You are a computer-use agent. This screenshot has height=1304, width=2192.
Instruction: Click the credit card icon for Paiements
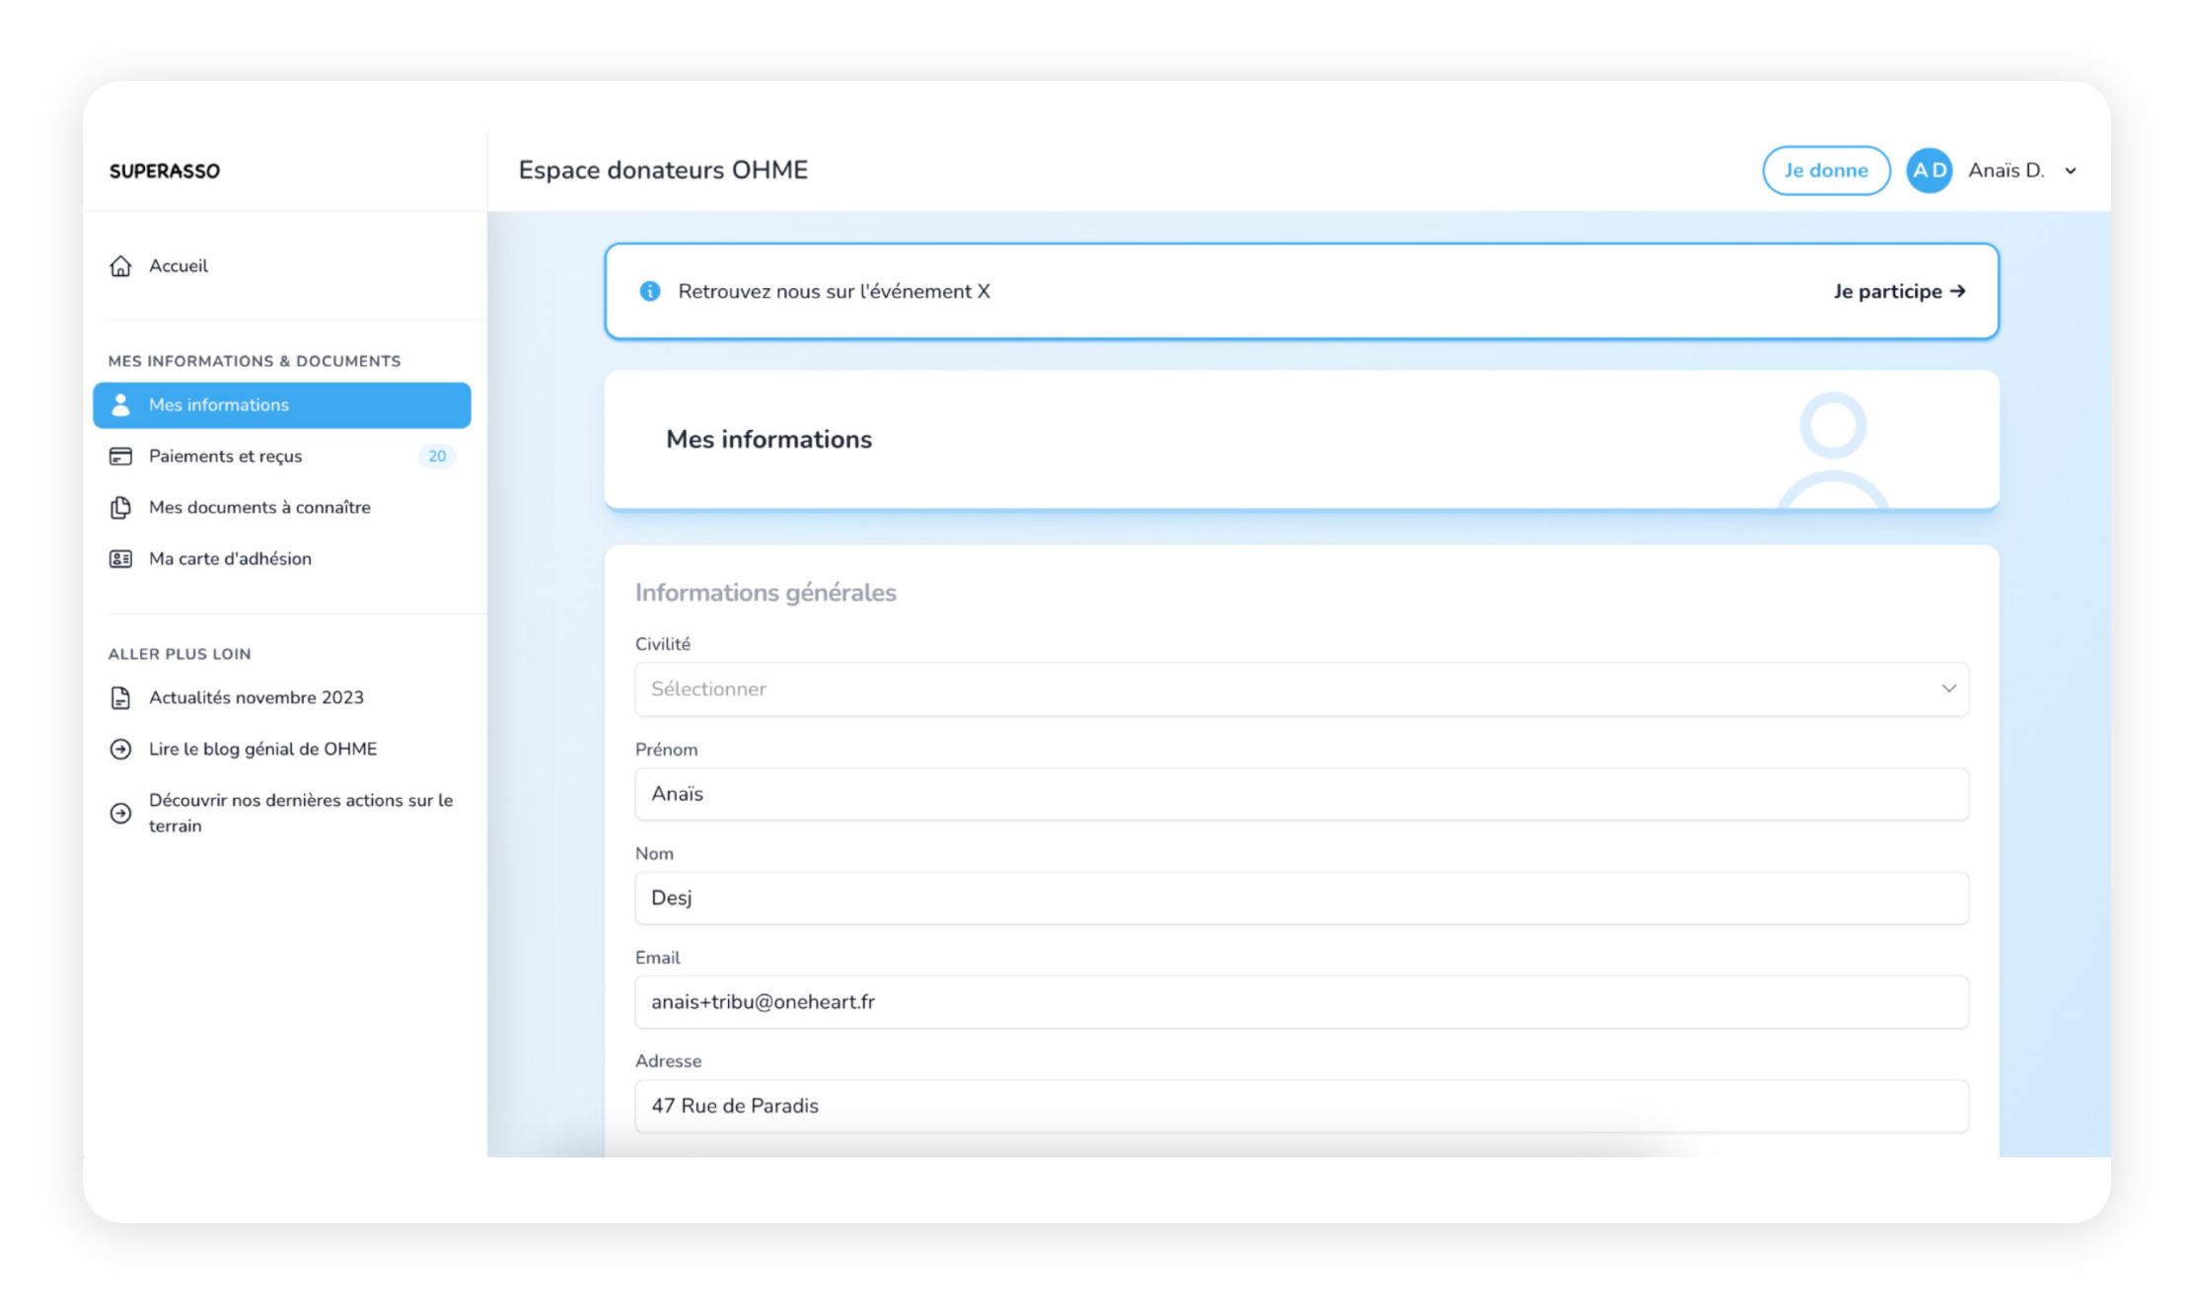click(x=120, y=457)
